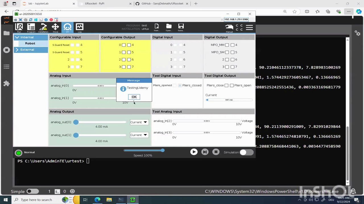Open the Log icon in PolyScope header

(80, 27)
